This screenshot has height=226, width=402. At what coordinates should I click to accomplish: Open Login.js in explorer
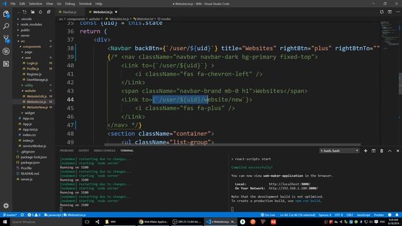coord(32,63)
